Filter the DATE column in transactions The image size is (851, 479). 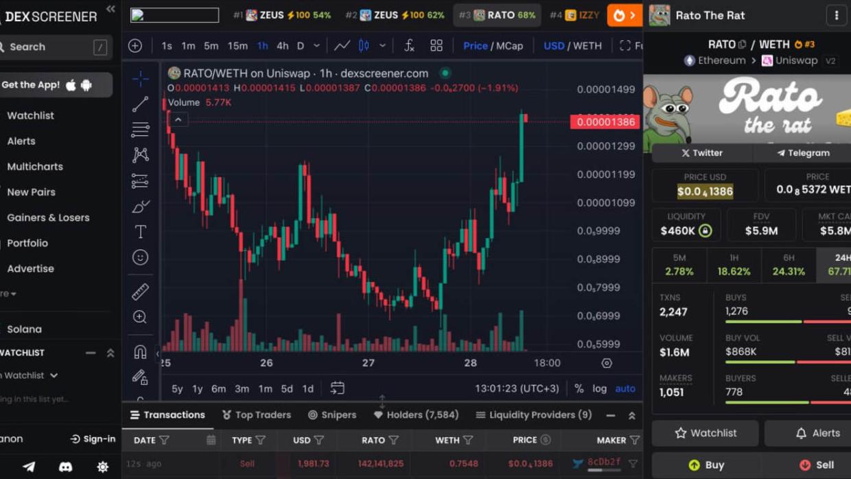165,441
